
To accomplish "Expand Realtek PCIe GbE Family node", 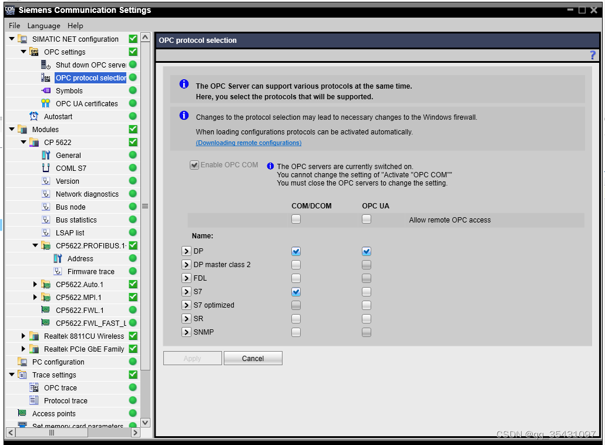I will point(23,349).
